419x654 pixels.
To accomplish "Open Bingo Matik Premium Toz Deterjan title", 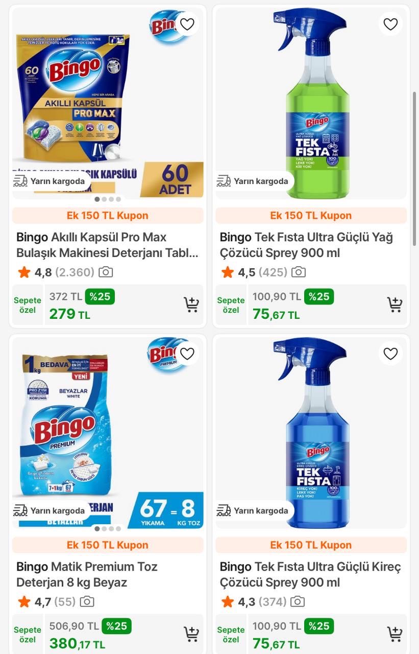I will pos(87,574).
